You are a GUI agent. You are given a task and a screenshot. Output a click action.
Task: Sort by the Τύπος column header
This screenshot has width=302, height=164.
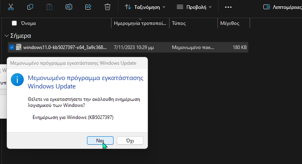179,23
